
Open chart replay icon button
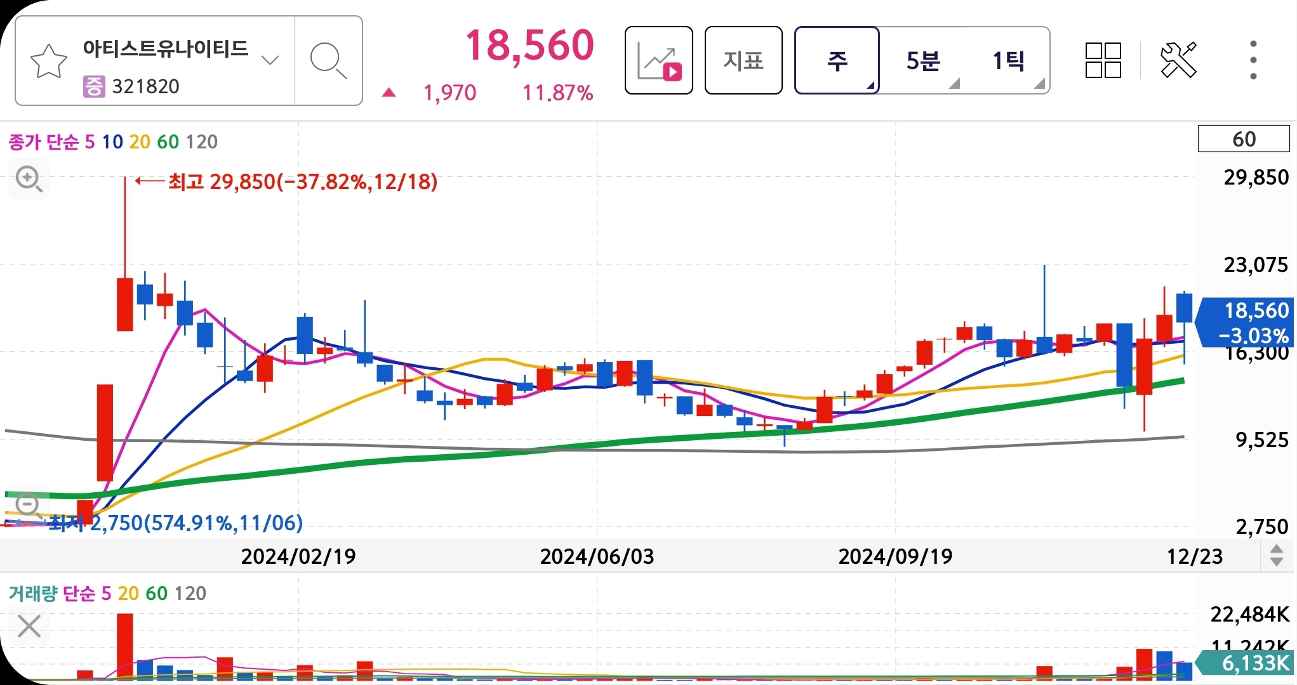[658, 61]
